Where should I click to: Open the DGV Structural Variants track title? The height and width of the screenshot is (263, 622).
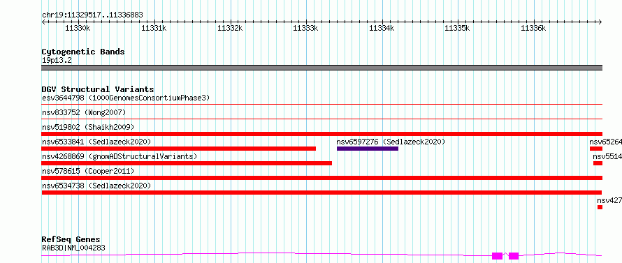coord(98,89)
